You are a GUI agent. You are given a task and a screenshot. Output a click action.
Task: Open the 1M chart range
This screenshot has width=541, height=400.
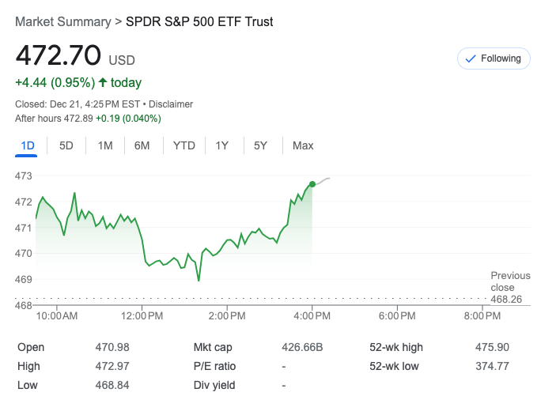click(x=105, y=145)
